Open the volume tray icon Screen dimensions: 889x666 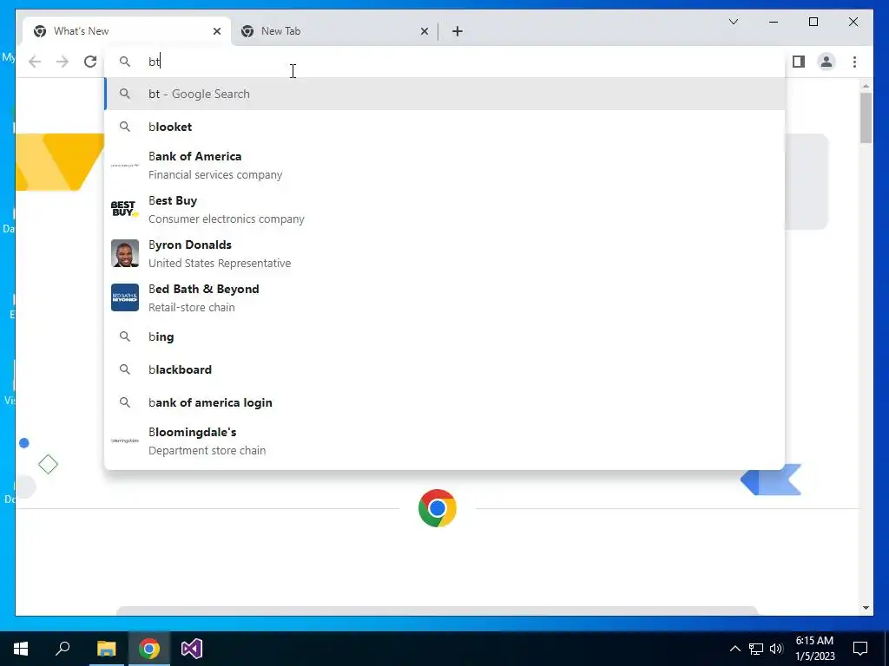coord(776,649)
